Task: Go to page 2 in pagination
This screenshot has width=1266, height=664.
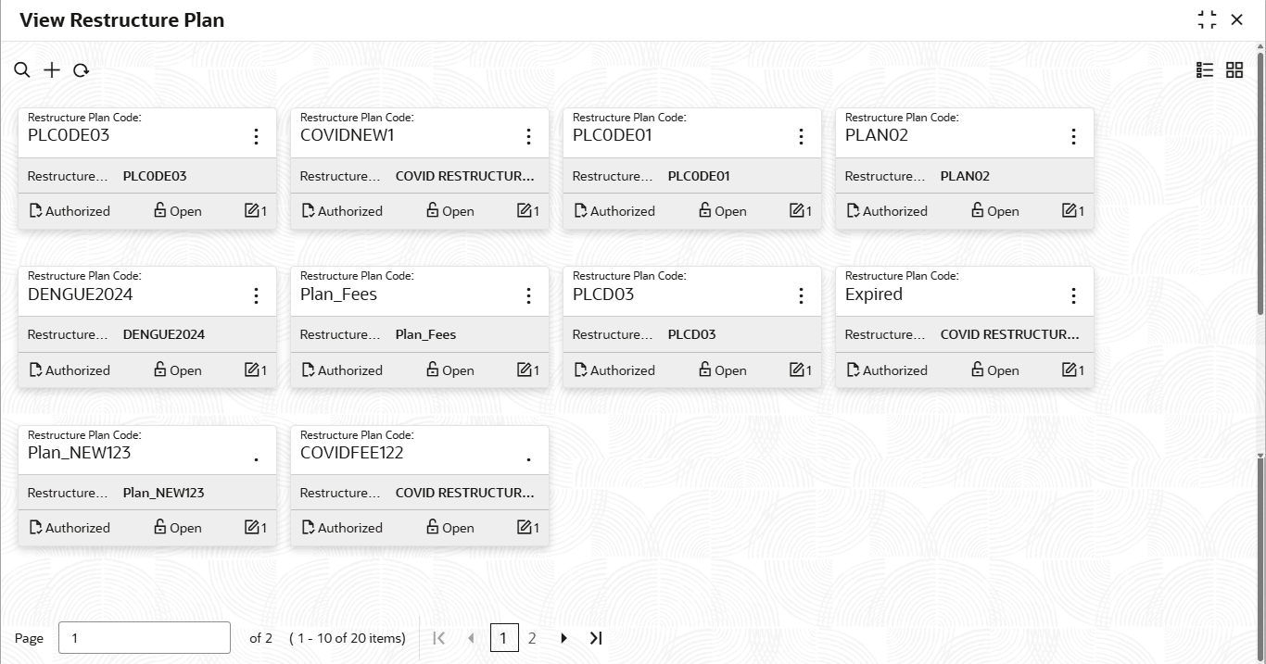Action: 532,638
